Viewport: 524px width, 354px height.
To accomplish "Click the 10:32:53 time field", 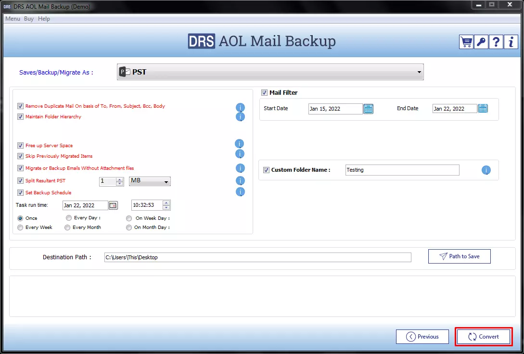I will tap(147, 205).
